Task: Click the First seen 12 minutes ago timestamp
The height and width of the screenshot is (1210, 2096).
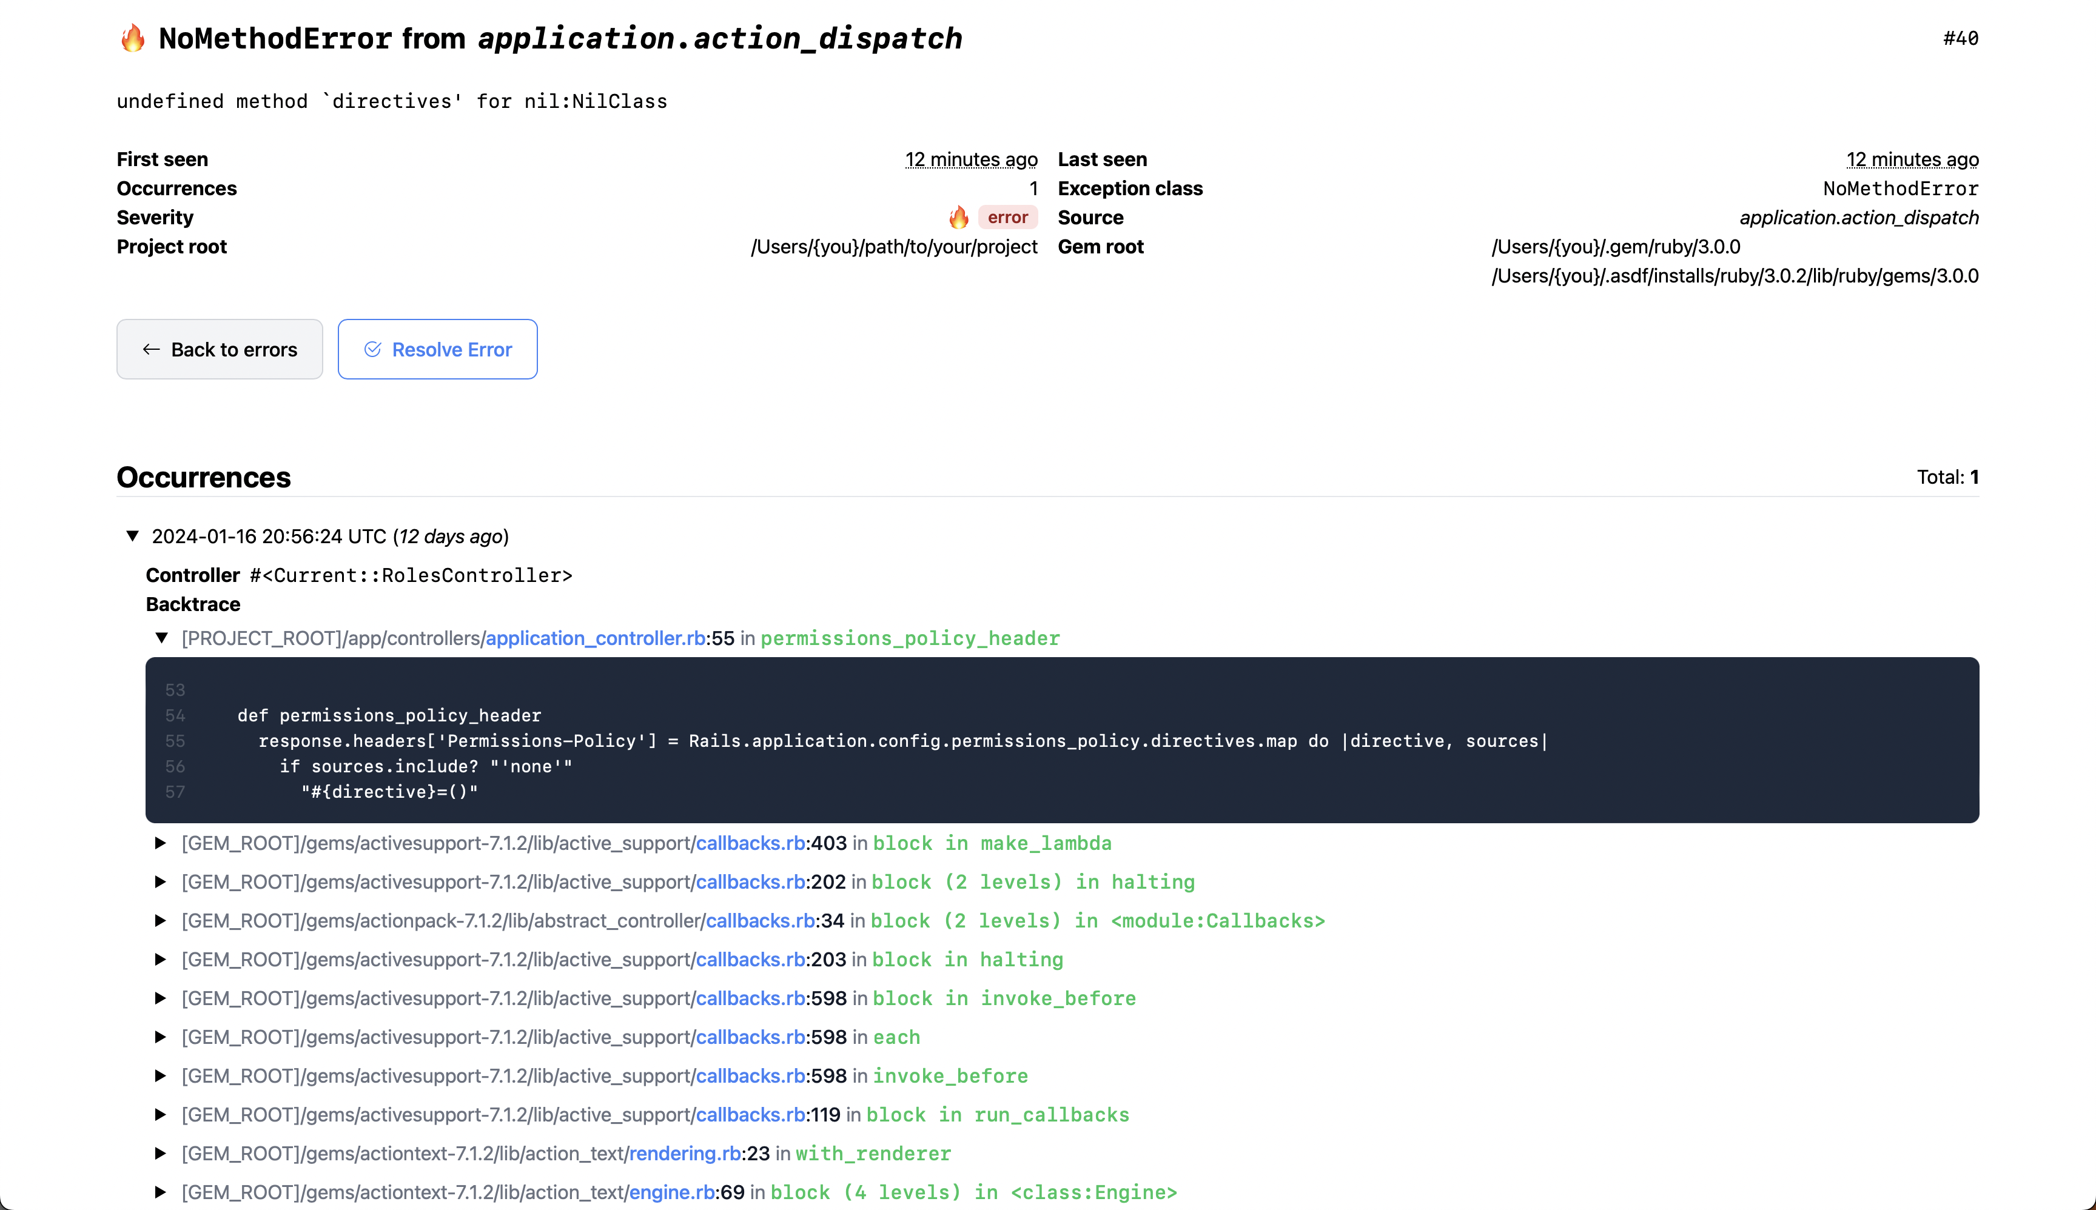Action: [x=970, y=159]
